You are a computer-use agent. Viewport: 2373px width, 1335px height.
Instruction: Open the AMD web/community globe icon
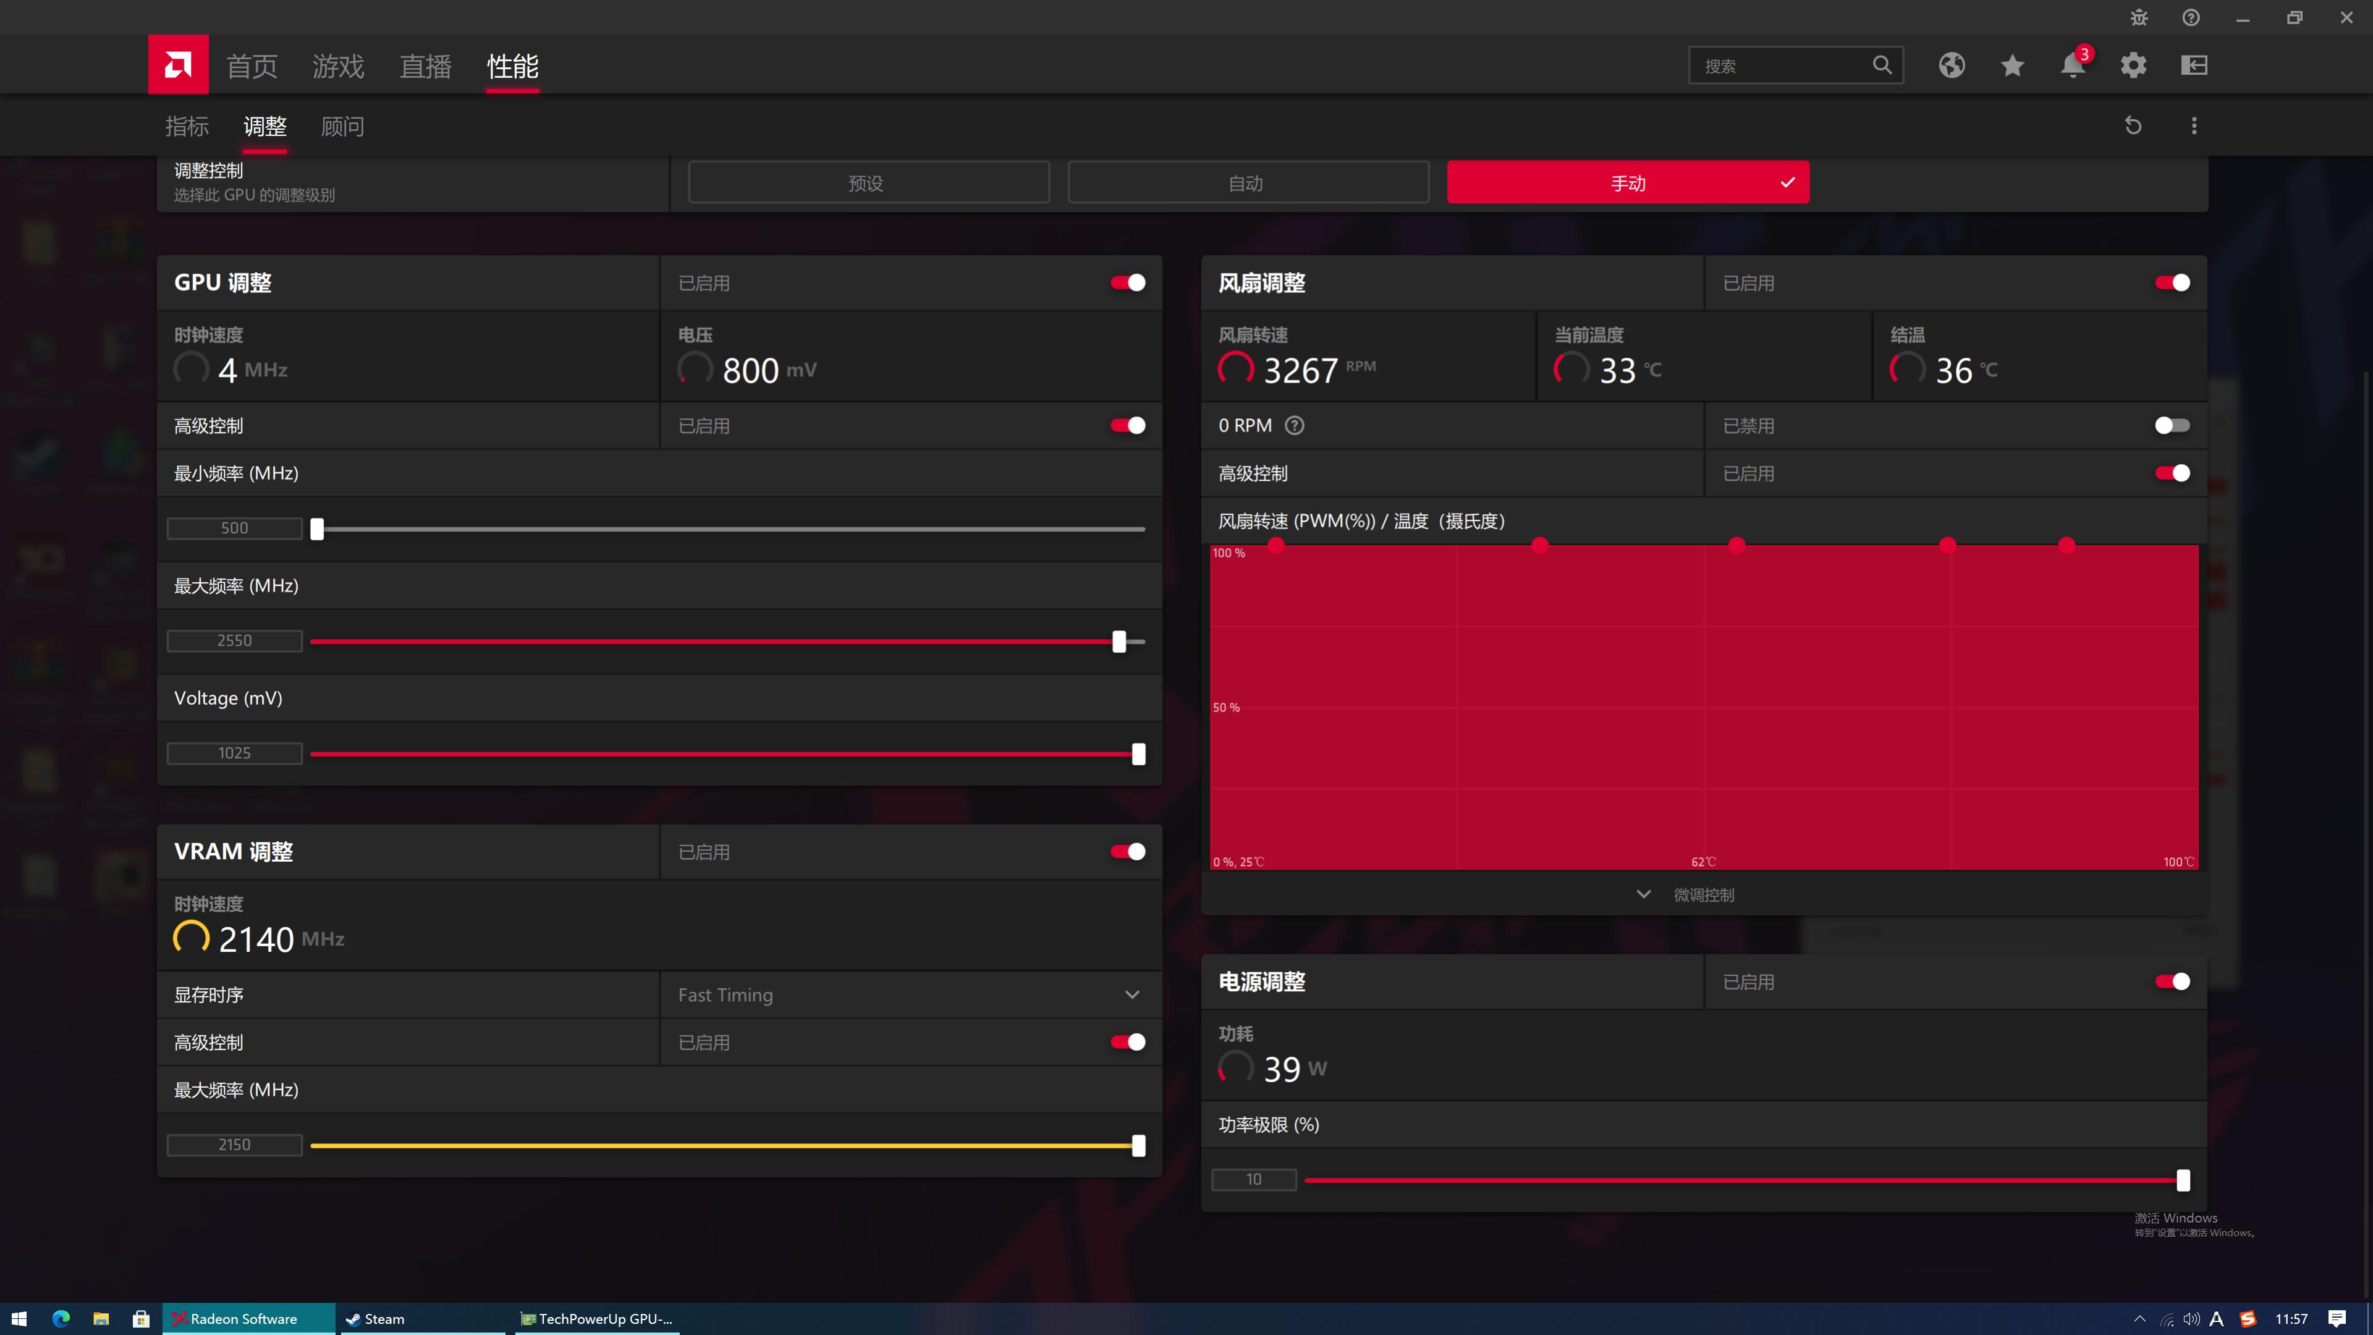(1951, 64)
